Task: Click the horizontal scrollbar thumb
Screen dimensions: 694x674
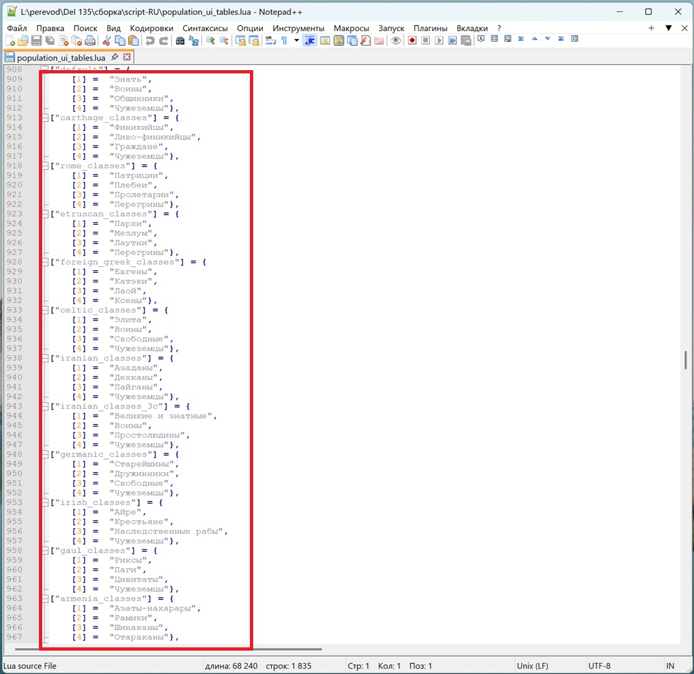Action: (168, 649)
